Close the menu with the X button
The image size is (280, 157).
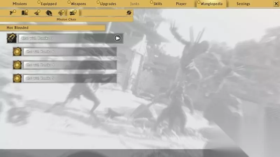coord(276,3)
